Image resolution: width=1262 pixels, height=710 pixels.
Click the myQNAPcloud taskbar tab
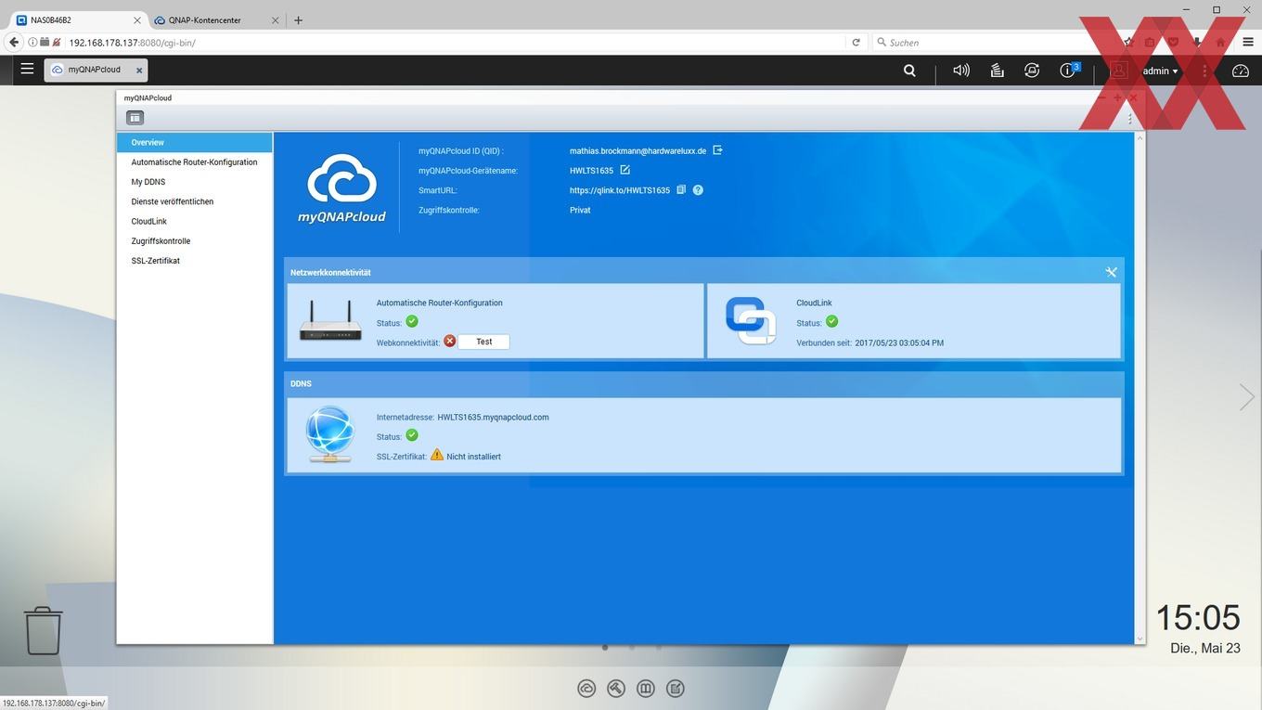95,70
